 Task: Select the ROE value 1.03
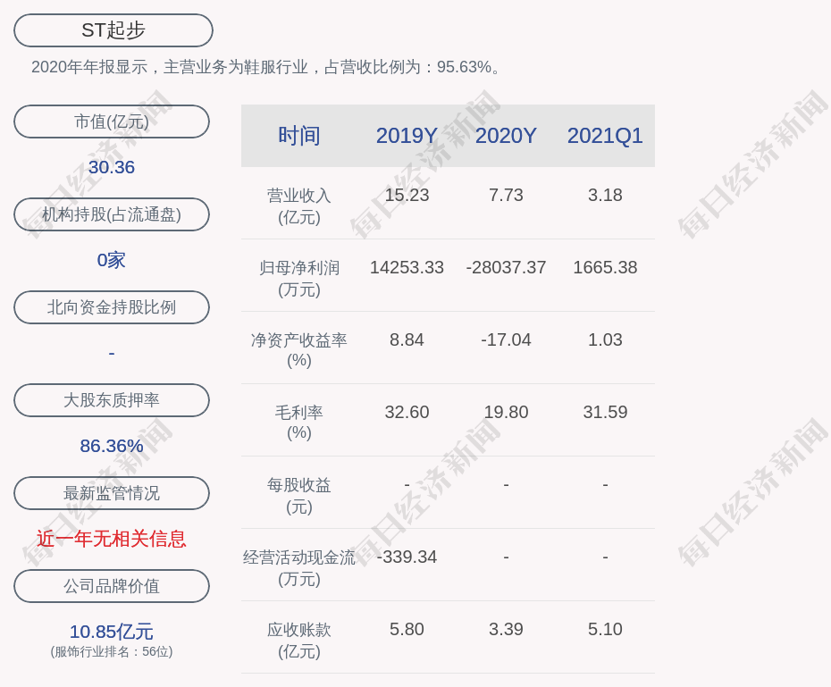[x=605, y=339]
